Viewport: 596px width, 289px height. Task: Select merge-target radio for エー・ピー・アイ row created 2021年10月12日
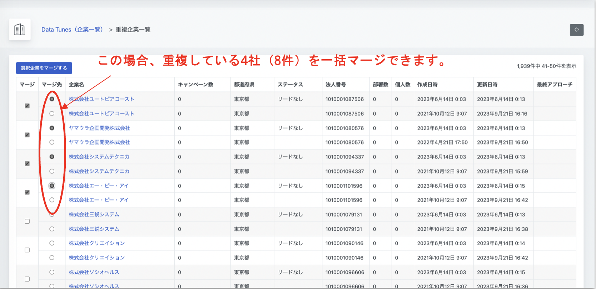click(x=52, y=200)
